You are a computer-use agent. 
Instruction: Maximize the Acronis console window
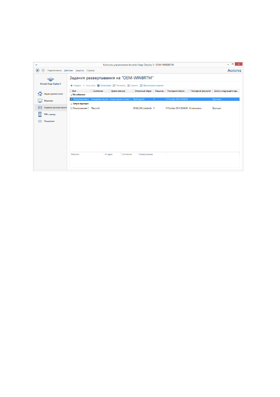click(x=233, y=64)
